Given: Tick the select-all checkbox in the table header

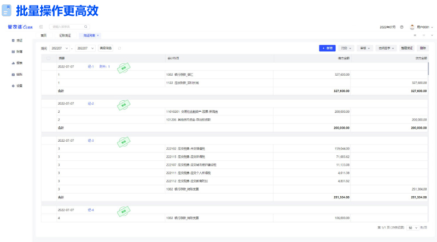Looking at the screenshot, I should 49,58.
